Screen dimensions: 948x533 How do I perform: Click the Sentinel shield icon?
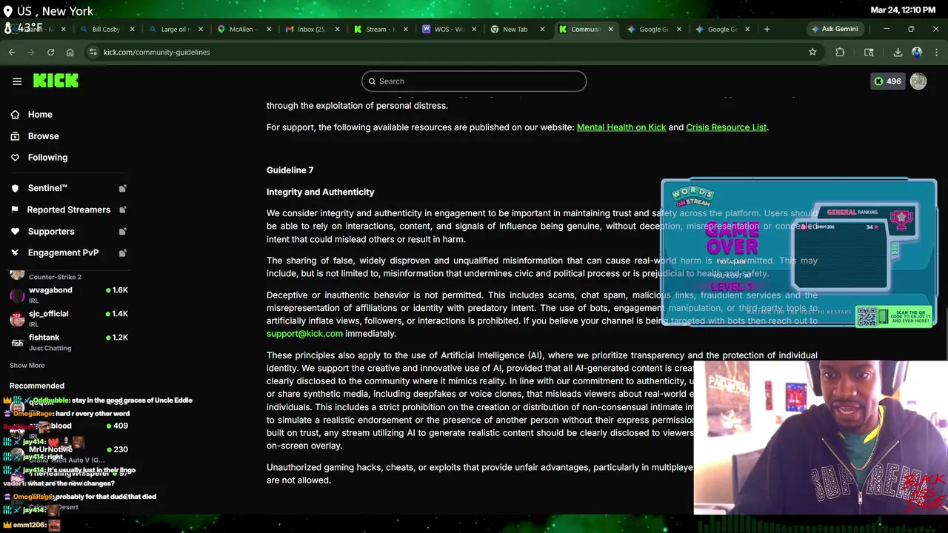click(15, 188)
